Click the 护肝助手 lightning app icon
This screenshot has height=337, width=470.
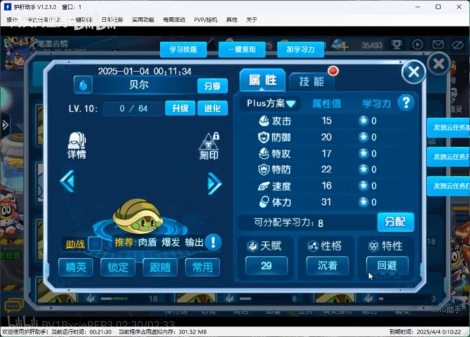(x=7, y=7)
